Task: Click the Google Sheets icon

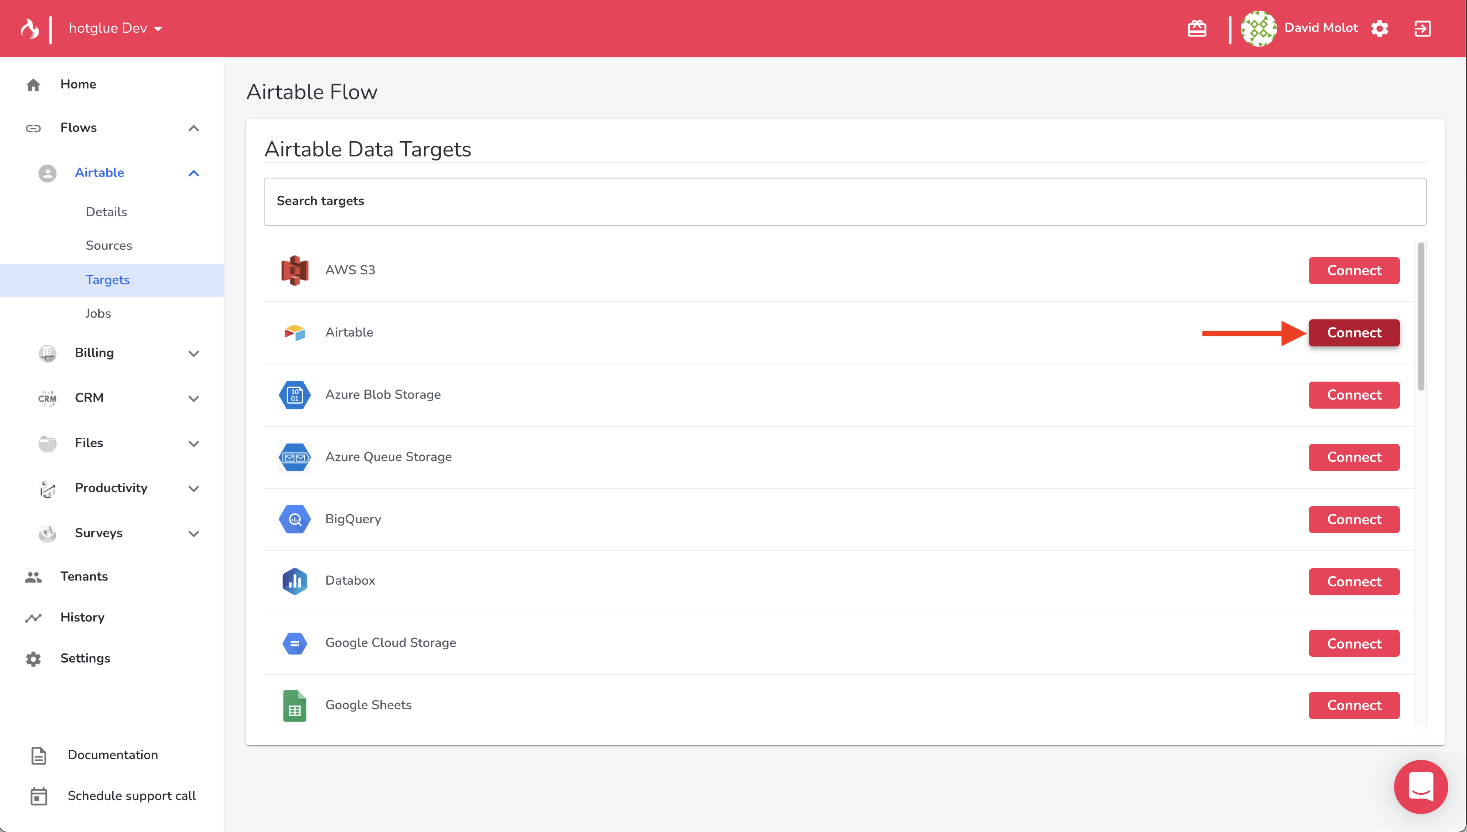Action: pyautogui.click(x=294, y=705)
